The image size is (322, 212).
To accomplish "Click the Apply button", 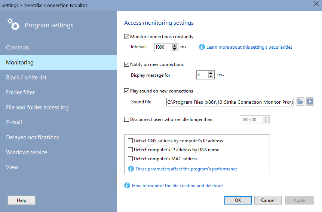I will point(300,200).
